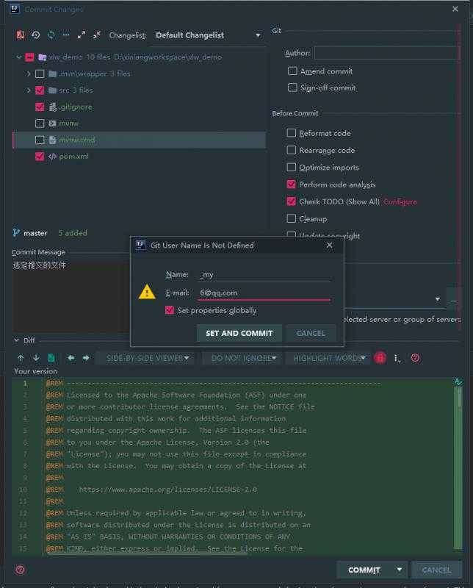Check the mvnw.cmd file checkbox
473x588 pixels.
click(40, 140)
